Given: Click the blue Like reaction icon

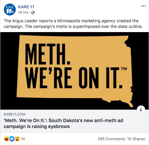Looking at the screenshot, I should point(12,139).
